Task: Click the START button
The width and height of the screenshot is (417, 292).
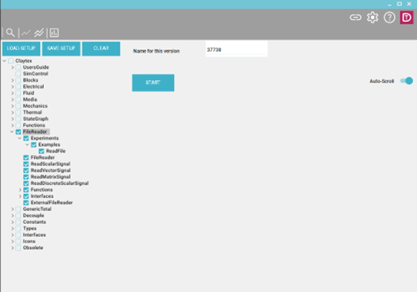Action: [153, 83]
